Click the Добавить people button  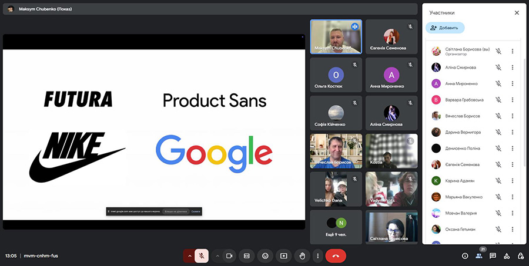point(445,28)
